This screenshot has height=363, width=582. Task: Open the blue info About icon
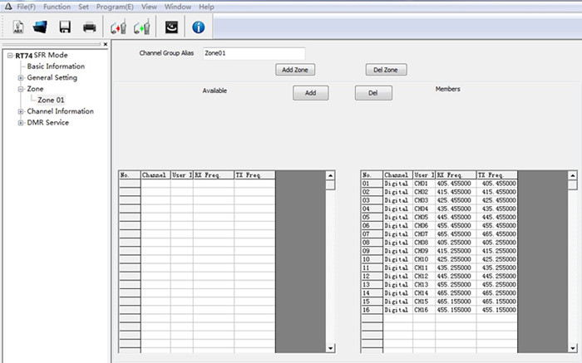click(x=198, y=27)
